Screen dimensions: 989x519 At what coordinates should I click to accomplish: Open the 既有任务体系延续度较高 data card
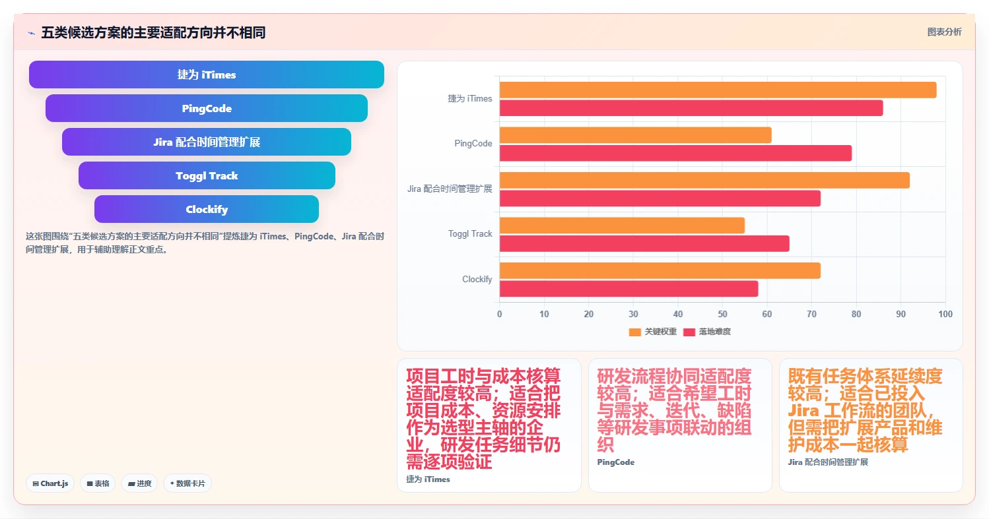coord(871,425)
